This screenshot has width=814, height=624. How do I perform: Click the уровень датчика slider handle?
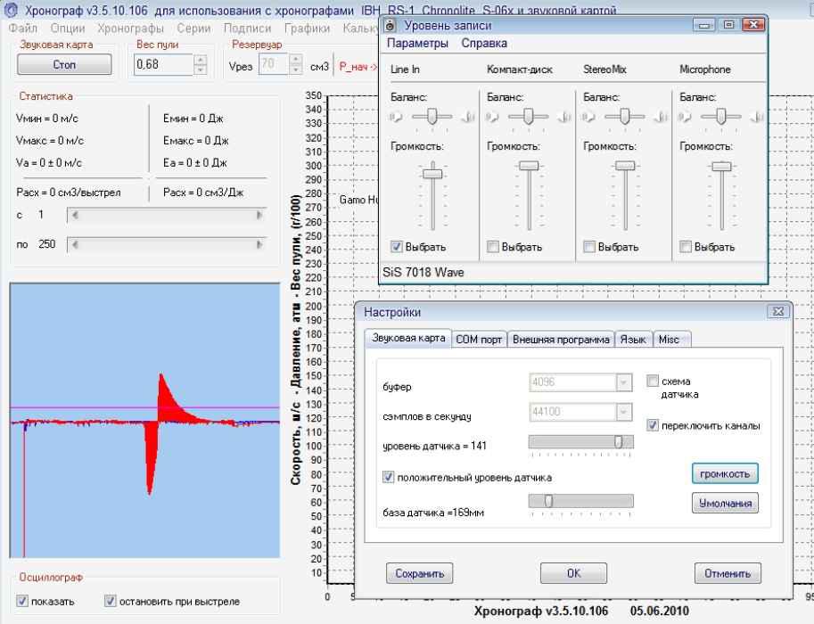[618, 442]
